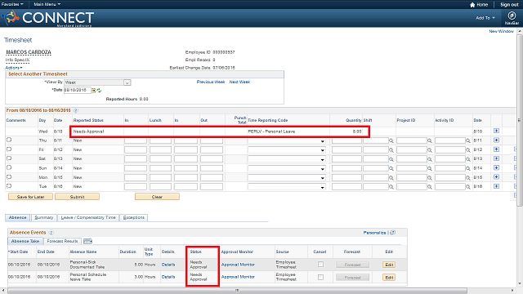Click the Clear button

(x=157, y=197)
